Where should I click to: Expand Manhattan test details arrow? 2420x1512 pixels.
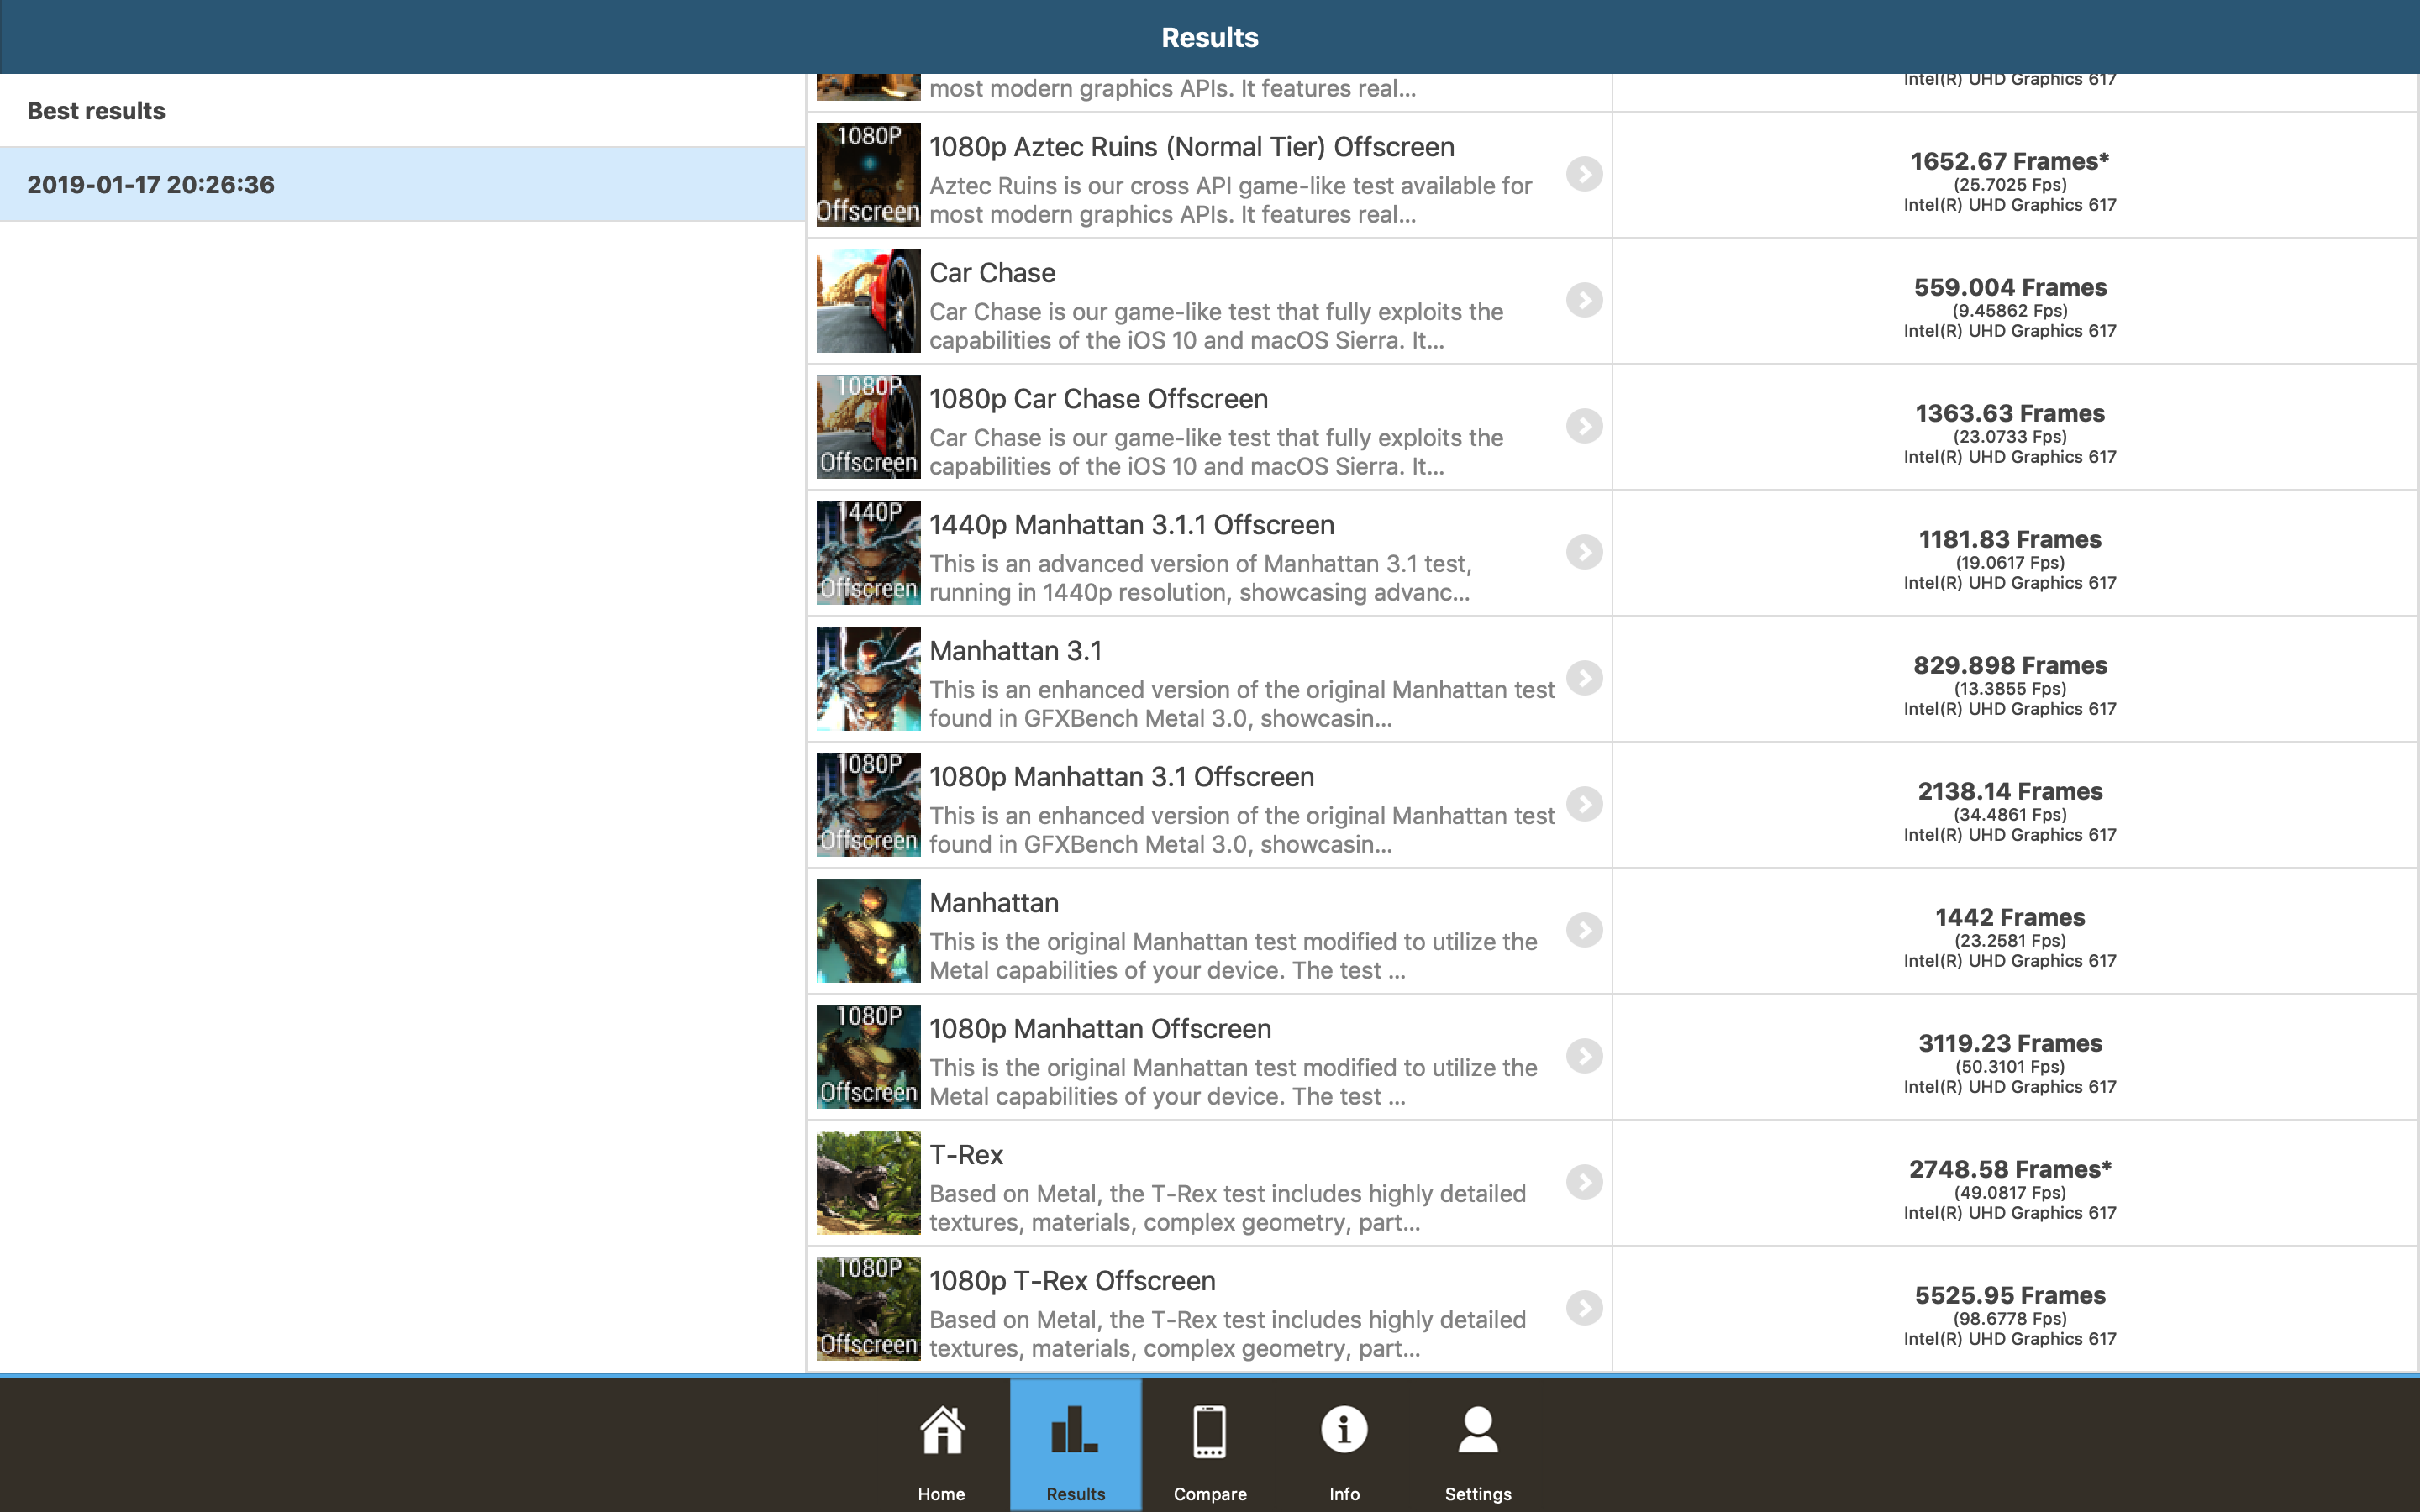pos(1584,930)
